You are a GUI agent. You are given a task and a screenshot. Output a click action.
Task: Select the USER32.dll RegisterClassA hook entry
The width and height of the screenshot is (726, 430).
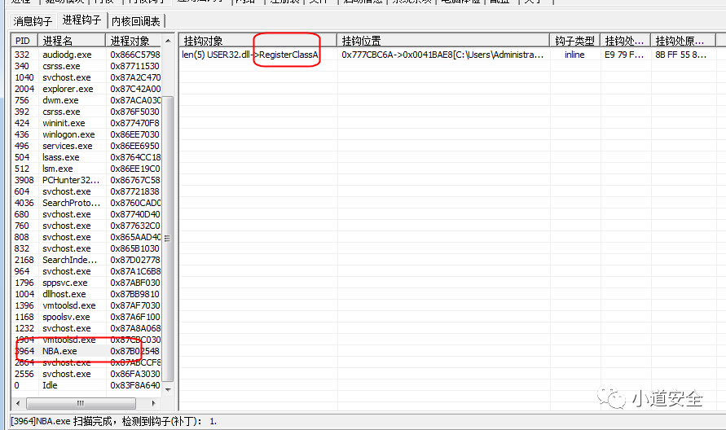(x=250, y=55)
